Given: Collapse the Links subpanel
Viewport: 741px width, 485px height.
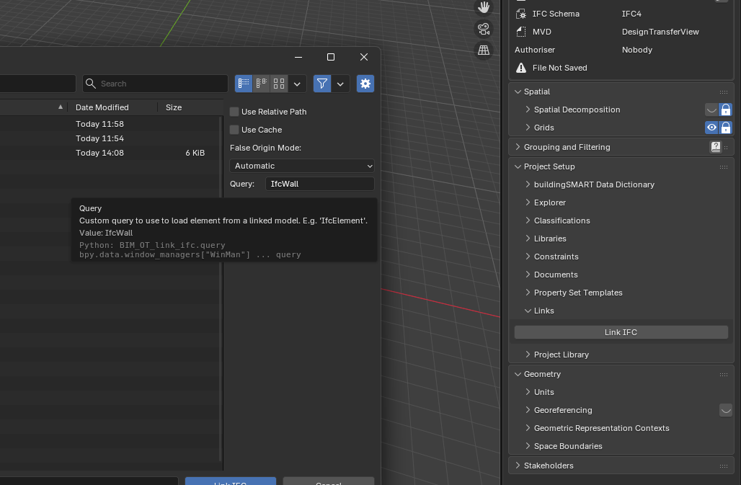Looking at the screenshot, I should [x=528, y=311].
